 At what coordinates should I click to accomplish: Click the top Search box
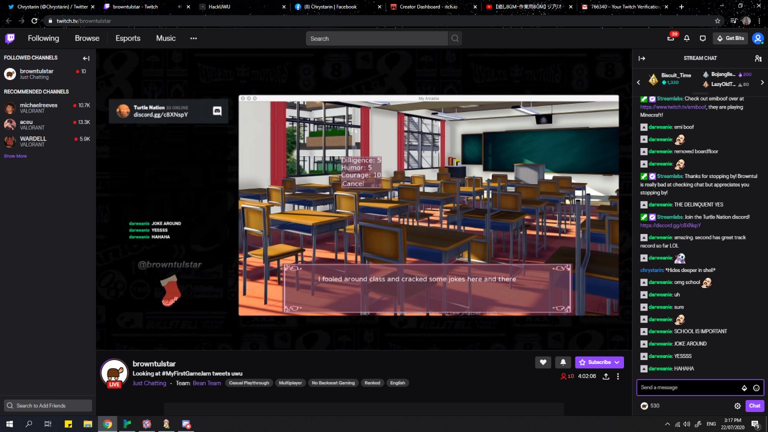(377, 38)
